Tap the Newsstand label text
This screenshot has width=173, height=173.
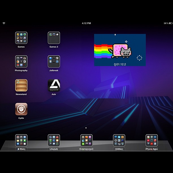tap(21, 94)
